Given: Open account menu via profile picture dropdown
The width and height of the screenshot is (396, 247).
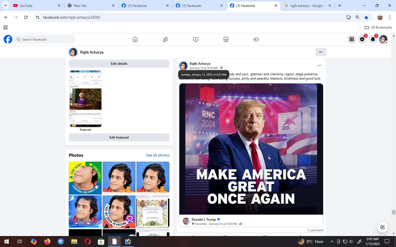Looking at the screenshot, I should tap(383, 39).
